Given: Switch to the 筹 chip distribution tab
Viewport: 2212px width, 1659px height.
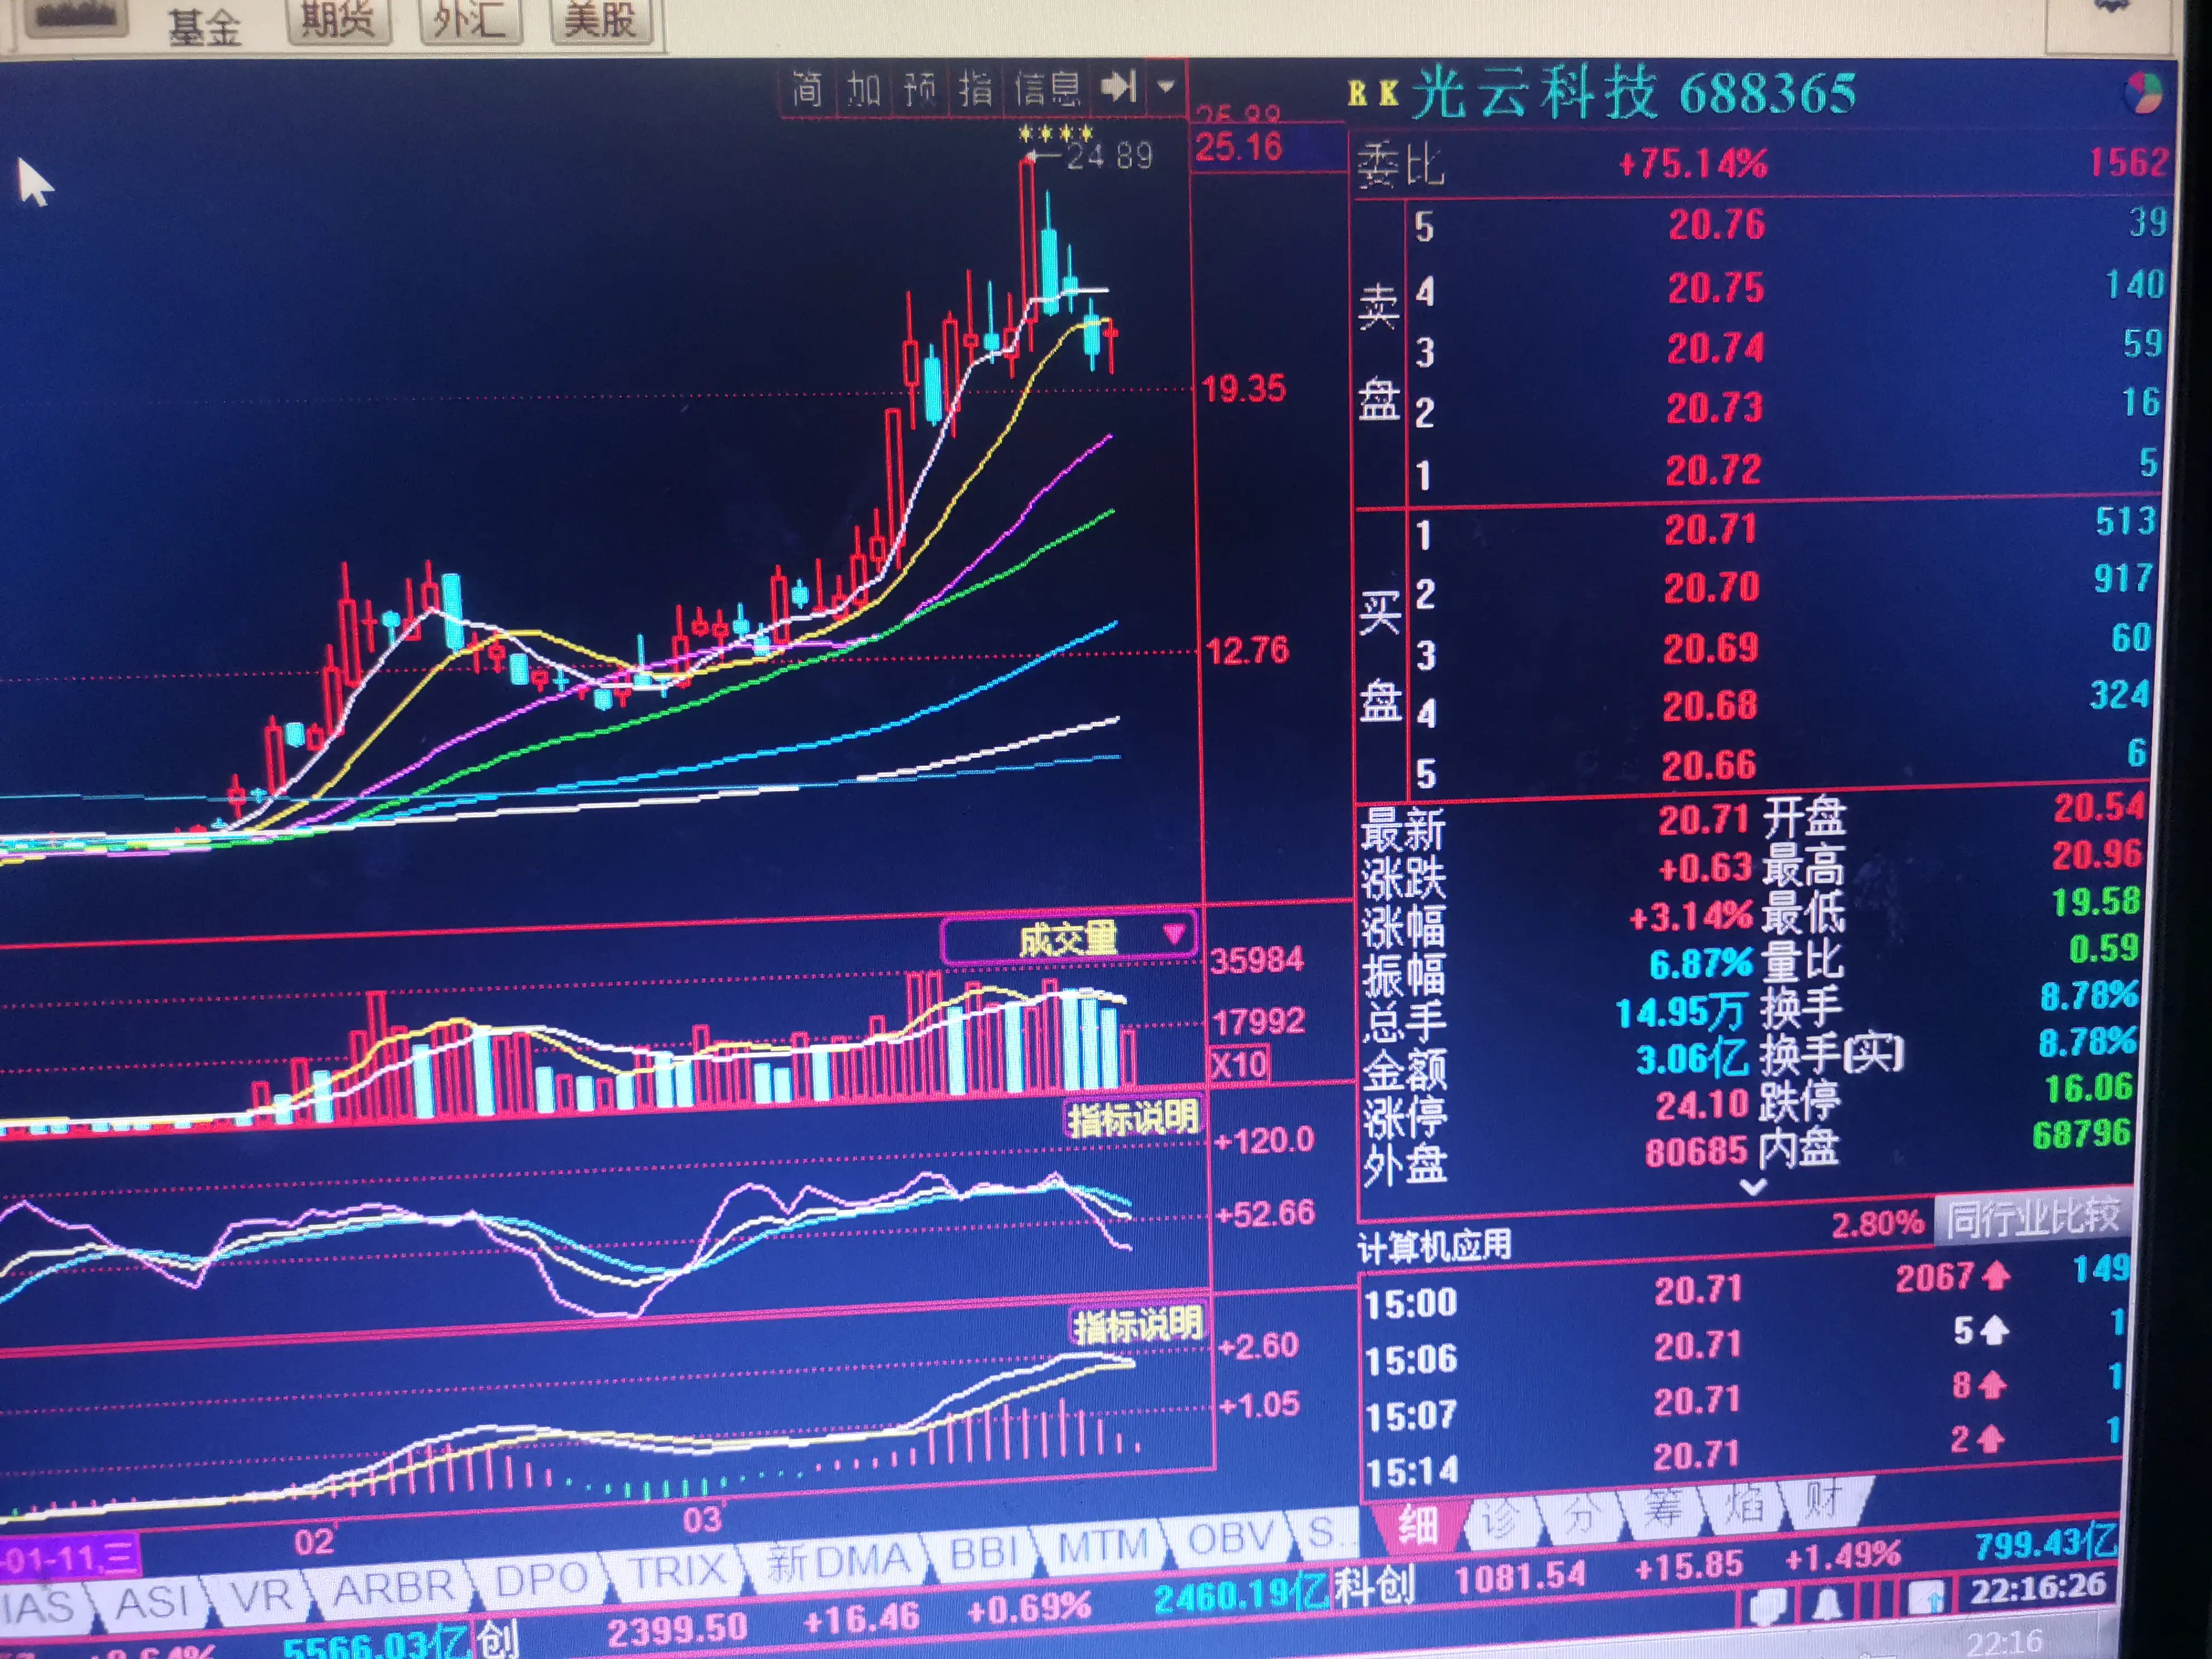Looking at the screenshot, I should [1663, 1509].
